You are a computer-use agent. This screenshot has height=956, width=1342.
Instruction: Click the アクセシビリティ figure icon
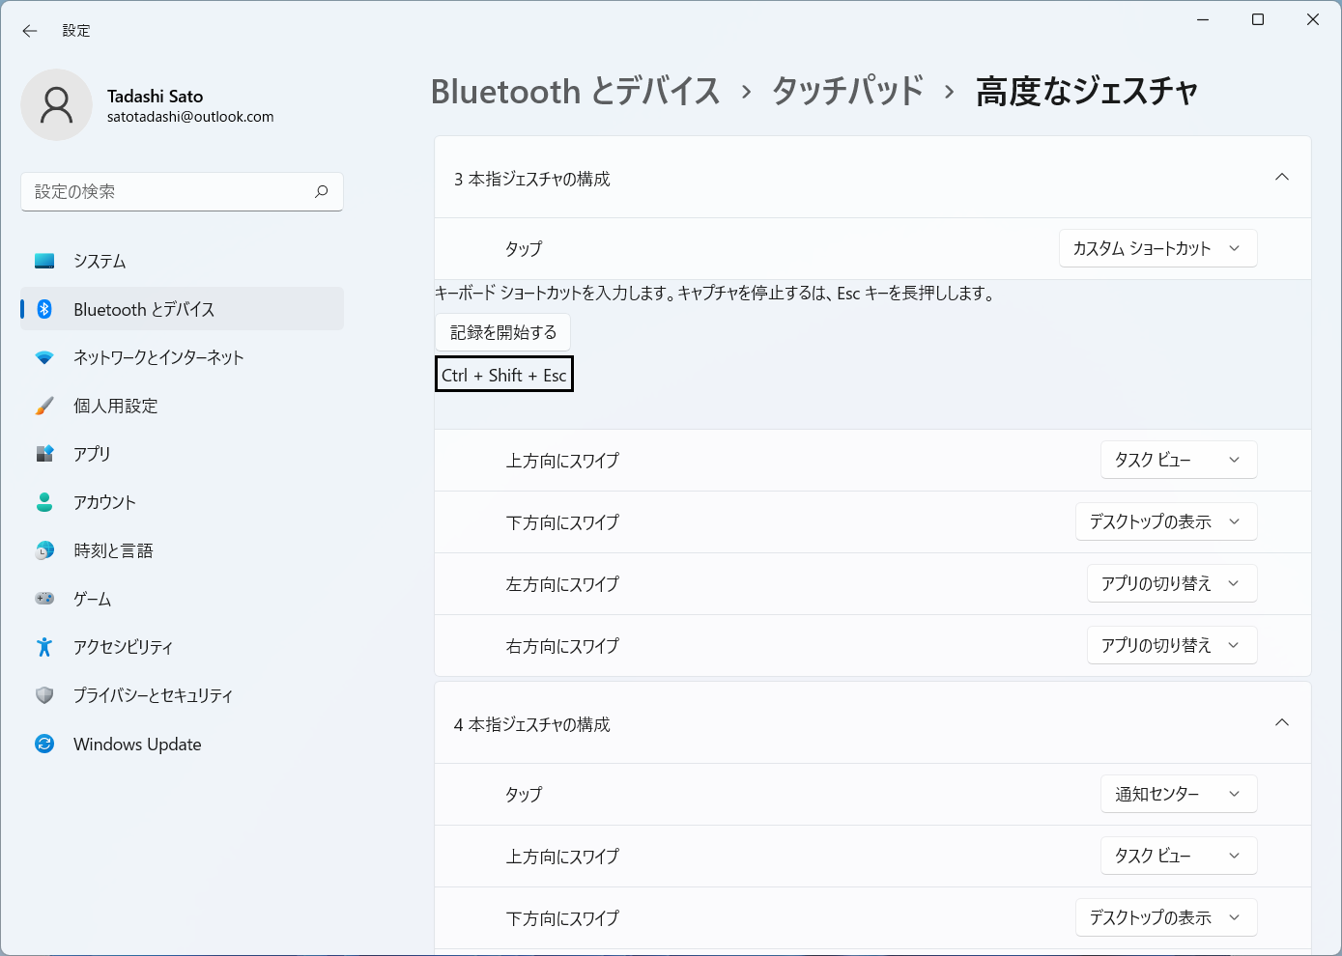pos(44,647)
